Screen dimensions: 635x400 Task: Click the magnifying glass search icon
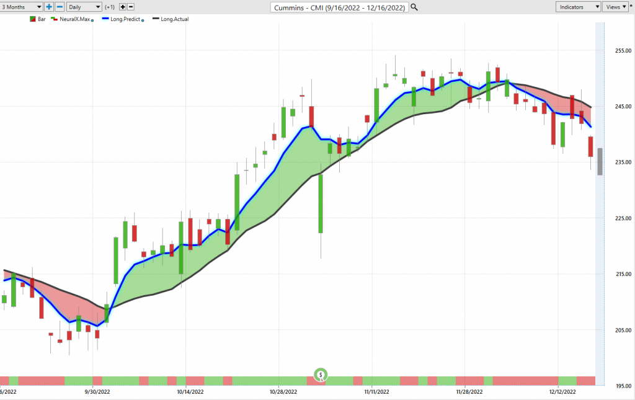pyautogui.click(x=414, y=7)
